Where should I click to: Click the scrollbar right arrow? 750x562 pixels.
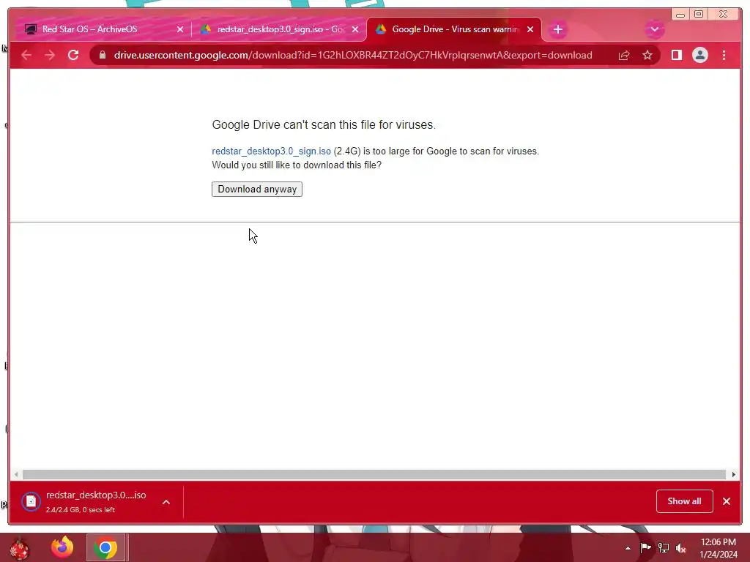[x=733, y=474]
